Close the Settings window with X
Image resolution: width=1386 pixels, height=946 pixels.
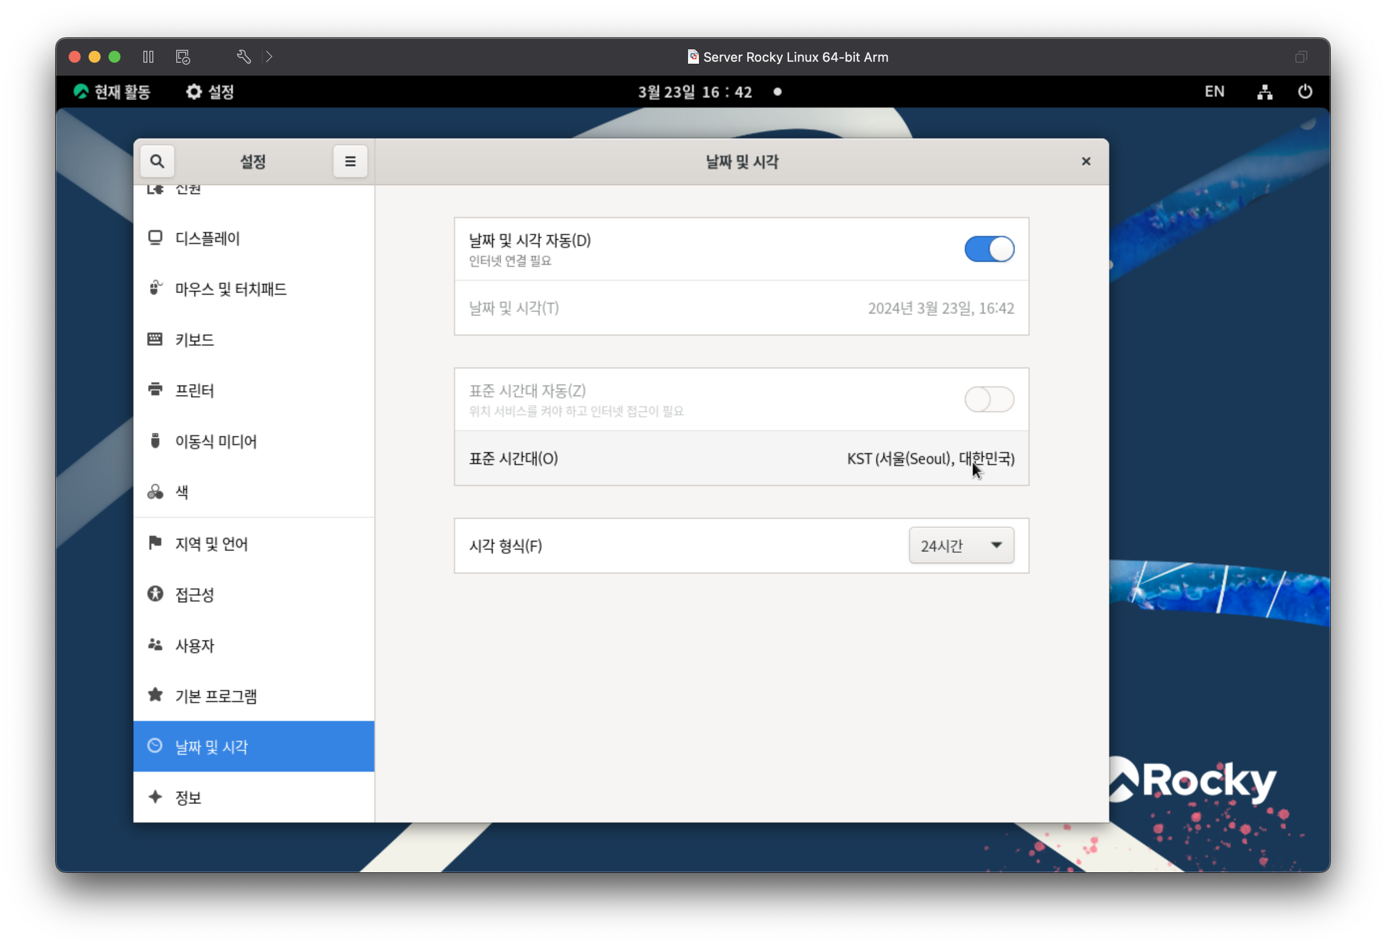click(1085, 161)
